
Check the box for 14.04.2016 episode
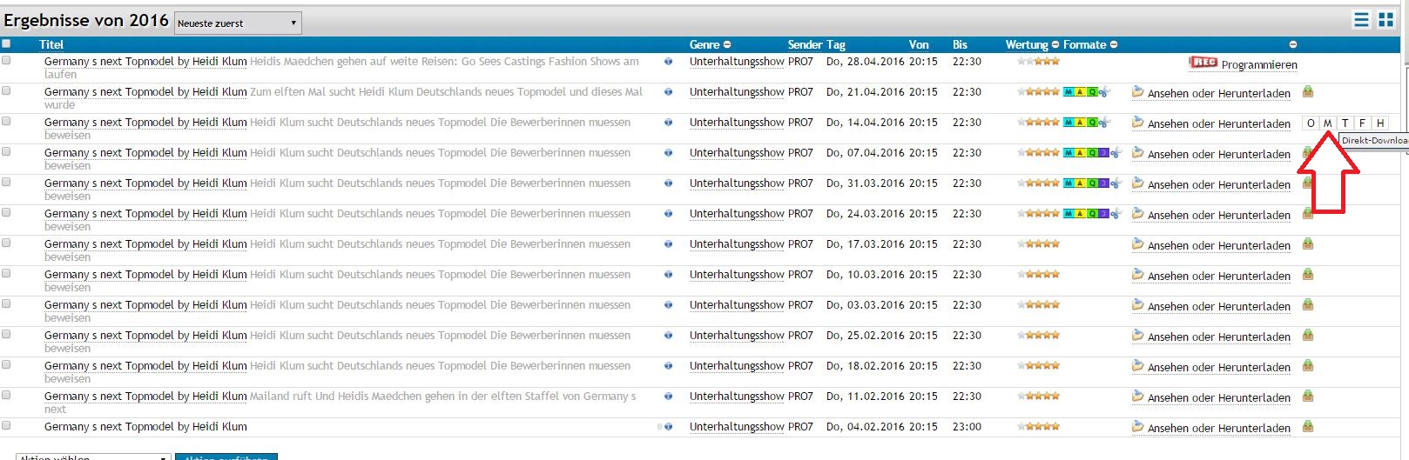[6, 121]
